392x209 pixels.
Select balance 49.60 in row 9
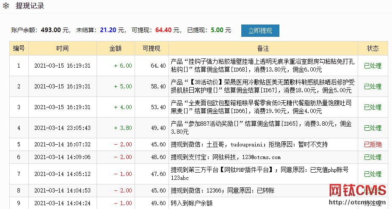(x=158, y=203)
